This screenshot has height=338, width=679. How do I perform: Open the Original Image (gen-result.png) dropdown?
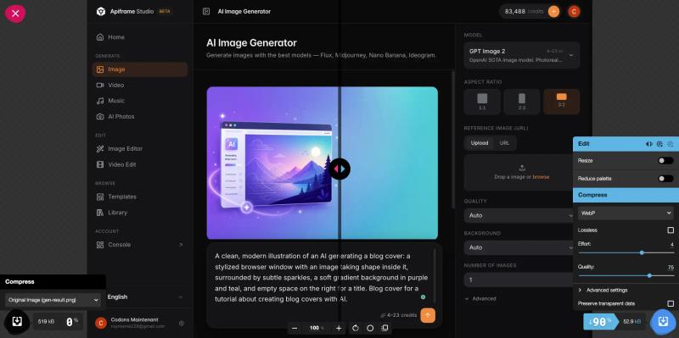tap(53, 300)
